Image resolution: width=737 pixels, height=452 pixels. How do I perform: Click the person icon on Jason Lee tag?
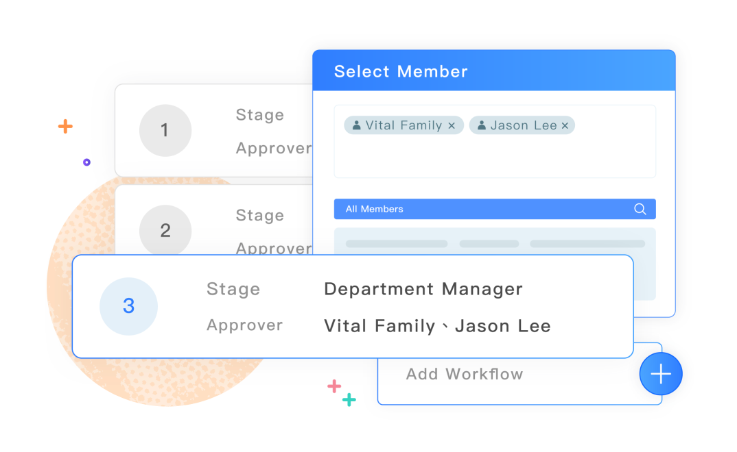pyautogui.click(x=481, y=125)
